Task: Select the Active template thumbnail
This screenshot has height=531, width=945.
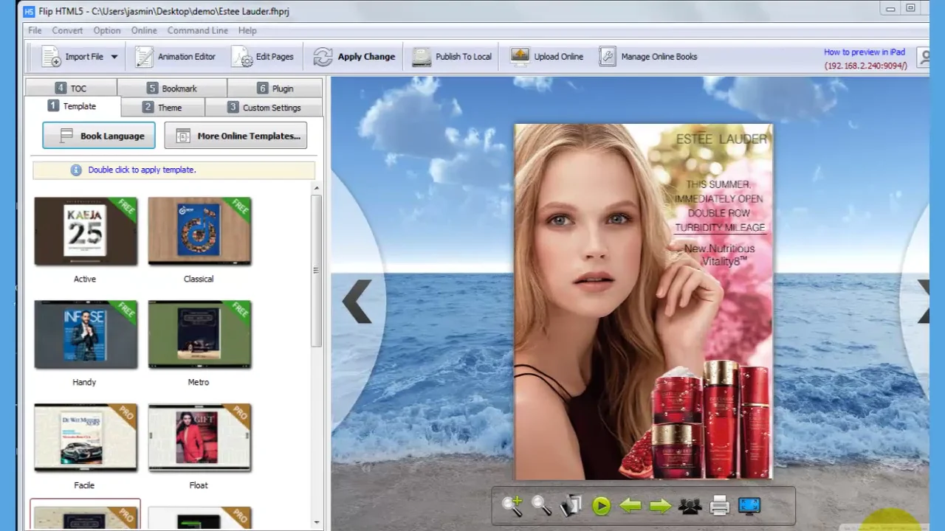Action: [x=86, y=231]
